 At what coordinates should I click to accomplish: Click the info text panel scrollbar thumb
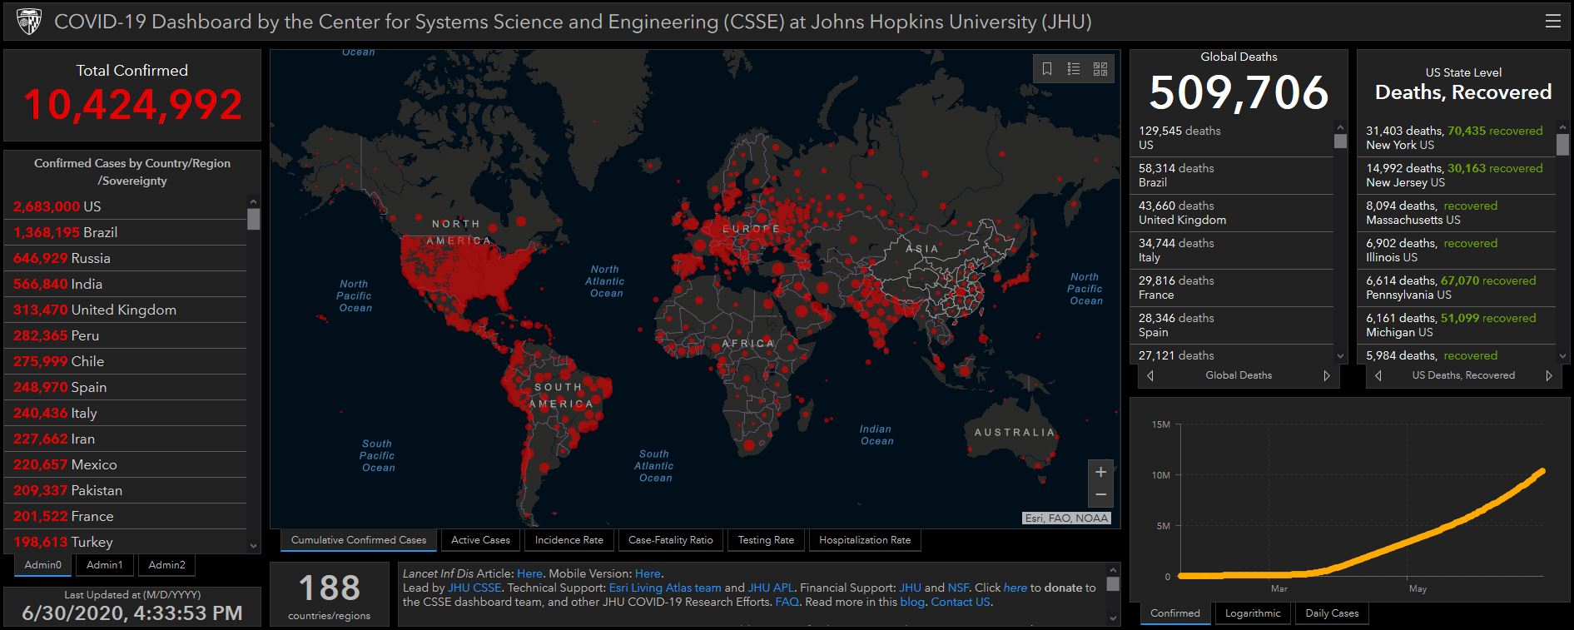click(x=1113, y=583)
